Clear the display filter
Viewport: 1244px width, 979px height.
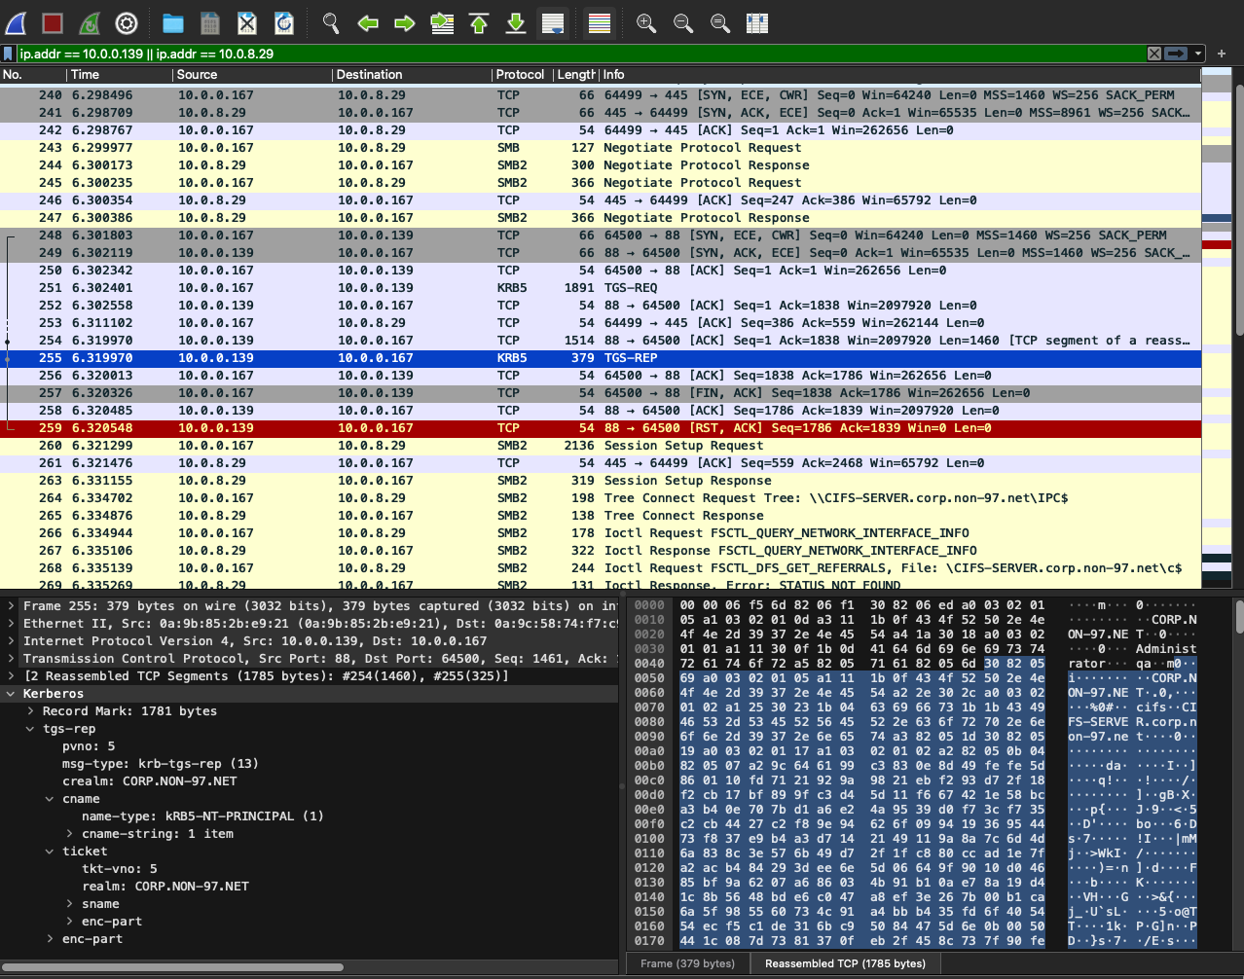(x=1154, y=54)
